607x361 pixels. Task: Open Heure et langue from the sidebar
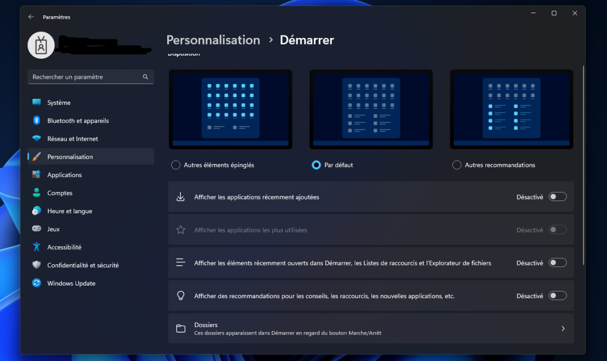click(36, 211)
